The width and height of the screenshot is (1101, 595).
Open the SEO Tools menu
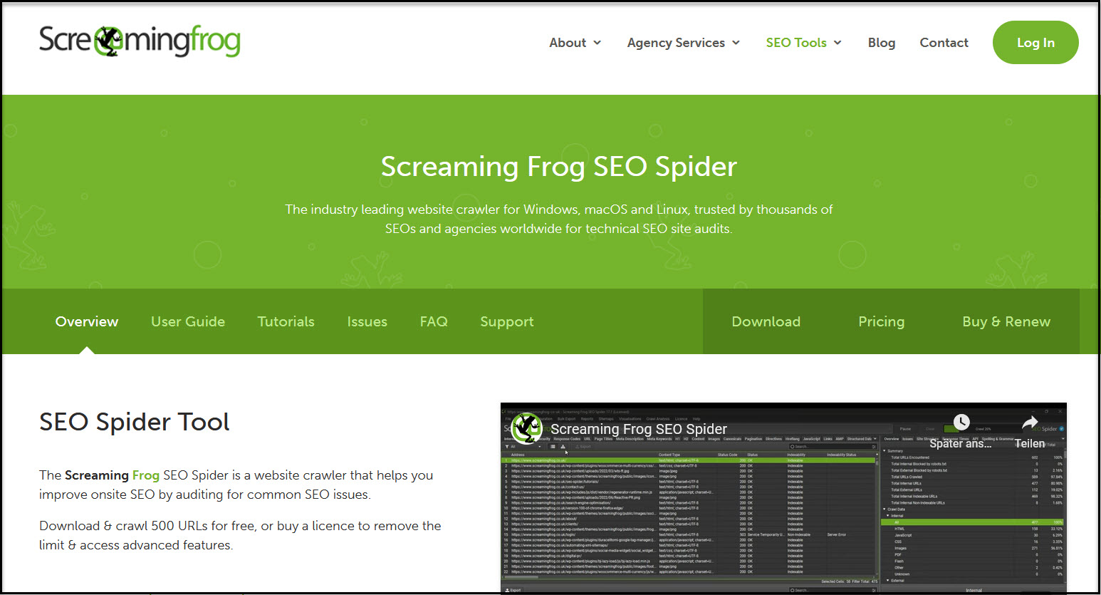pyautogui.click(x=795, y=43)
